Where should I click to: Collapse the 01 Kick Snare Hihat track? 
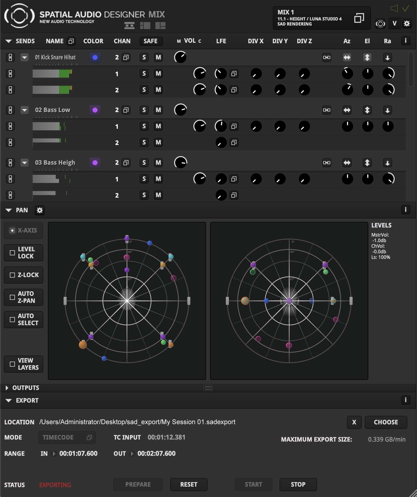point(24,57)
